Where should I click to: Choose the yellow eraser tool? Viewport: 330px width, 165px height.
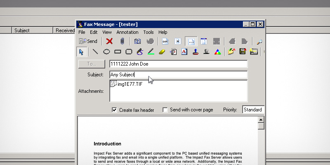[x=162, y=52]
